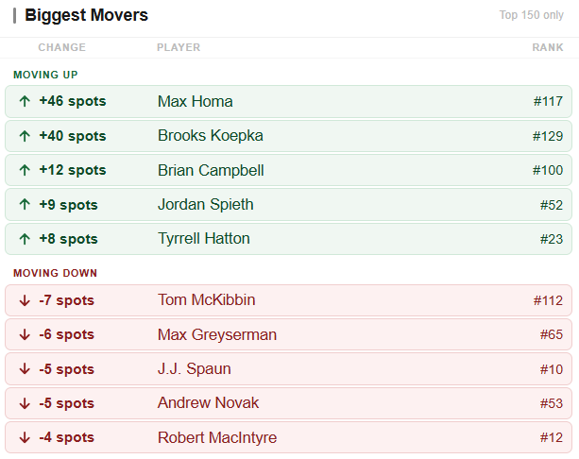Screen dimensions: 579x459
Task: Click the red down arrow for Tom McKibbin
Action: [x=25, y=300]
